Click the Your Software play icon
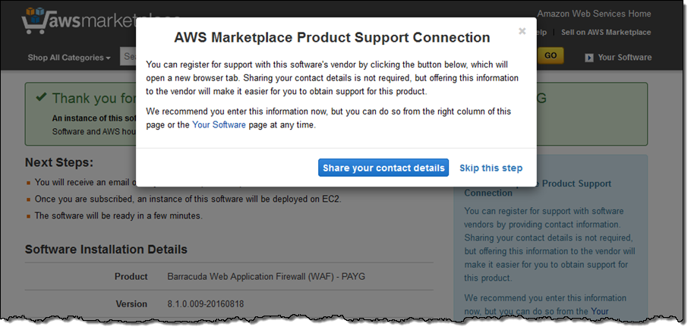 coord(589,58)
